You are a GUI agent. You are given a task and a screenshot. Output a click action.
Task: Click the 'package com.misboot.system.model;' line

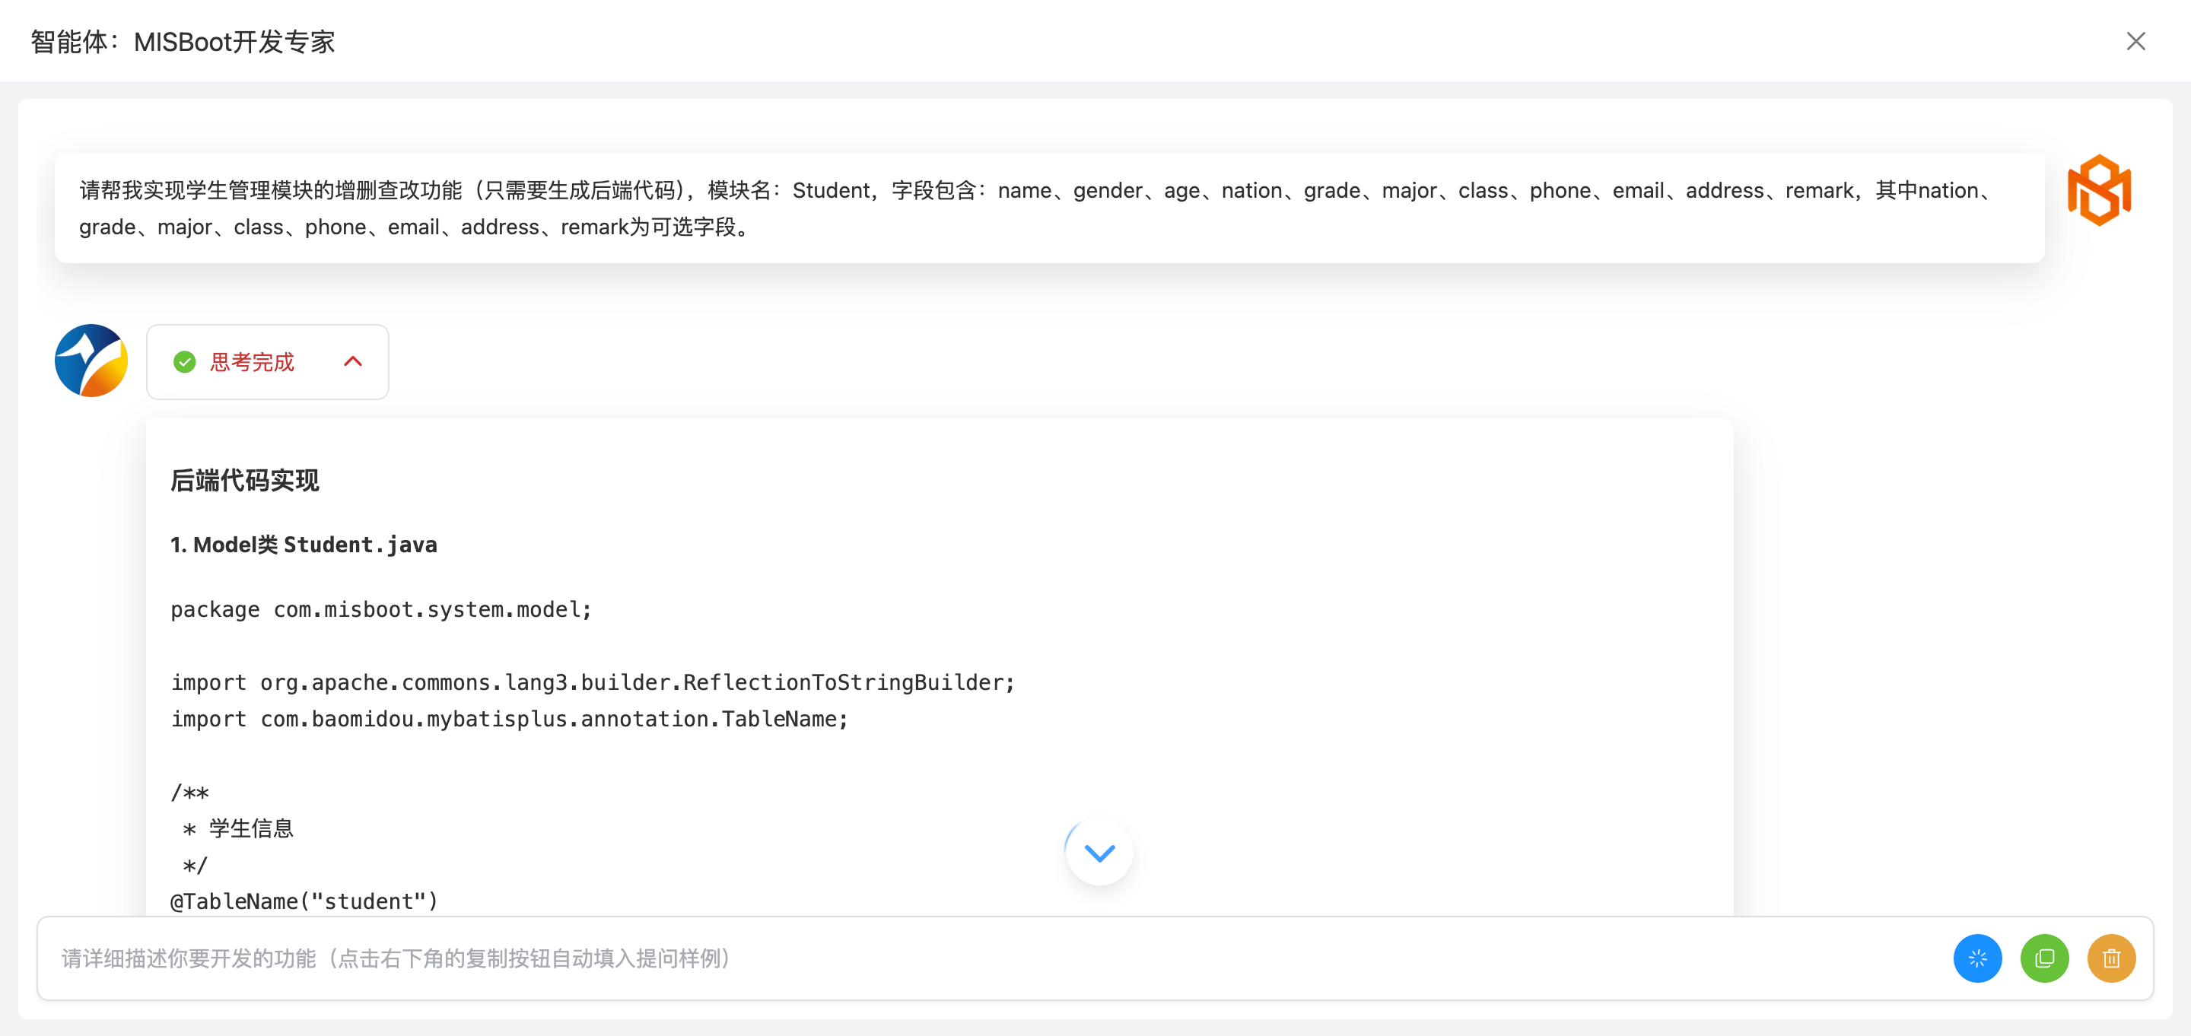click(381, 609)
